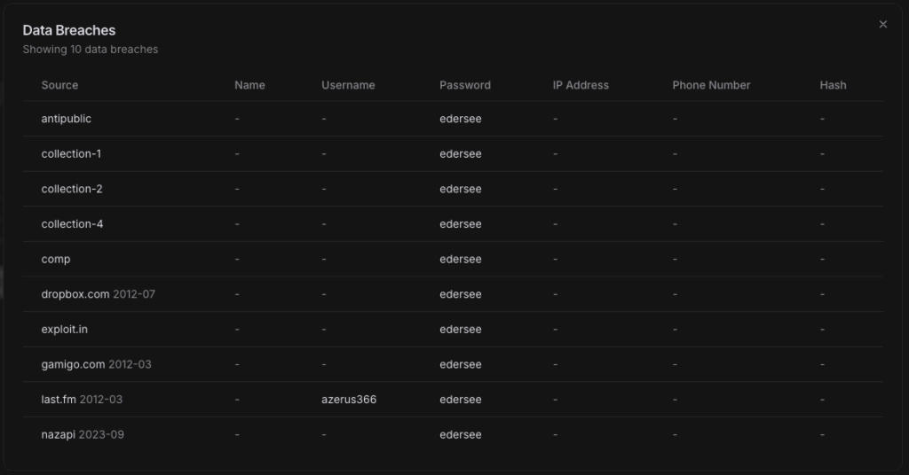Click the Source column header
The image size is (909, 475).
click(59, 85)
